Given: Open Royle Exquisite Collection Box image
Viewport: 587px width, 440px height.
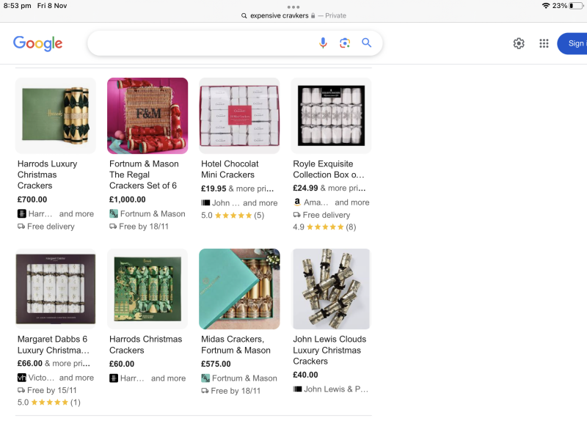Looking at the screenshot, I should click(x=332, y=115).
